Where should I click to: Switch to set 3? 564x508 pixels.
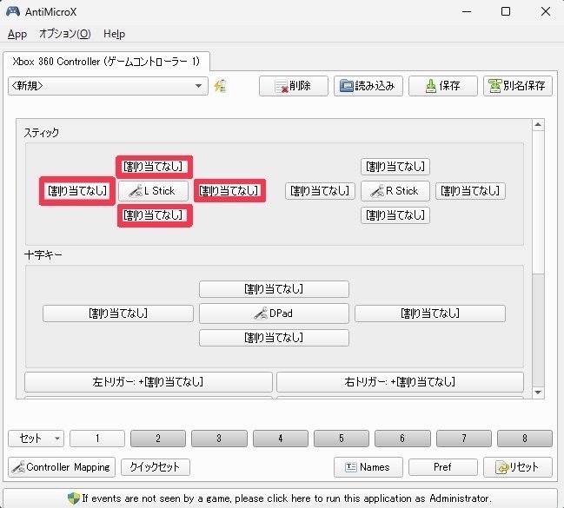[x=219, y=439]
